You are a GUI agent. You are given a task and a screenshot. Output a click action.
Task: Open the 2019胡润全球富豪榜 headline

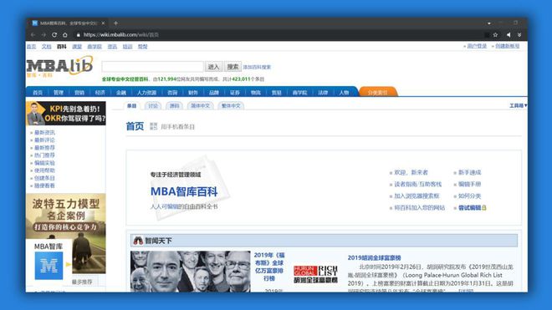tap(374, 257)
